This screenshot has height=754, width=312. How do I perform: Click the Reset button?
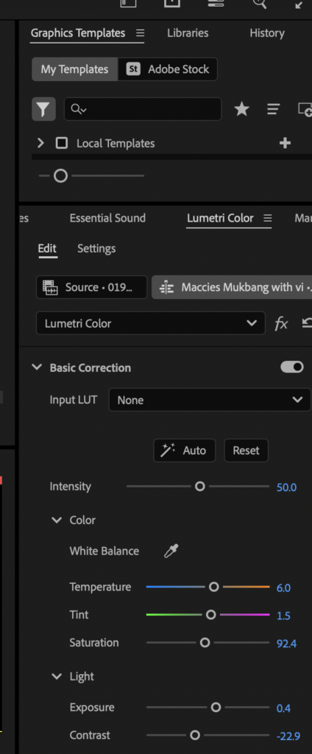pyautogui.click(x=246, y=451)
